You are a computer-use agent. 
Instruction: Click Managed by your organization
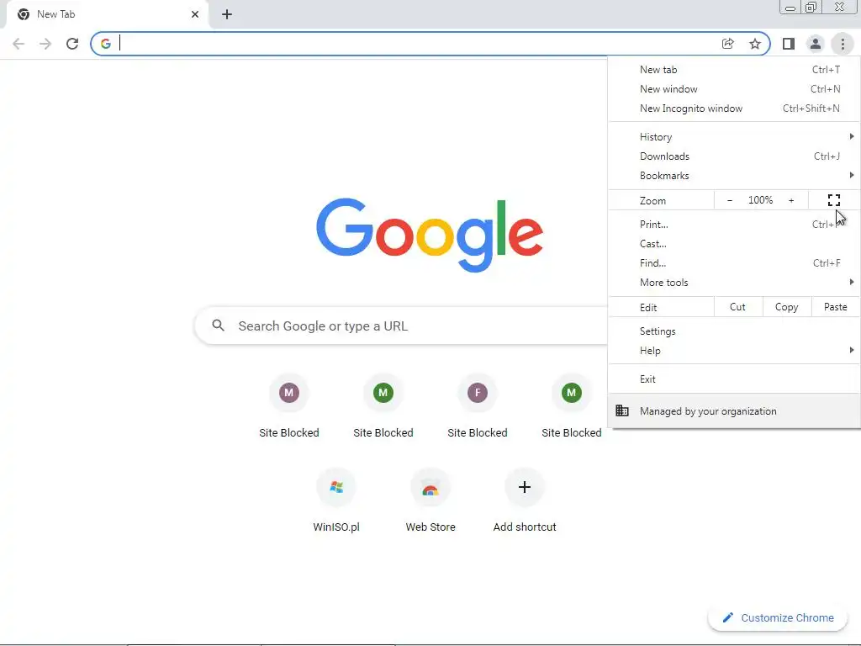[734, 410]
